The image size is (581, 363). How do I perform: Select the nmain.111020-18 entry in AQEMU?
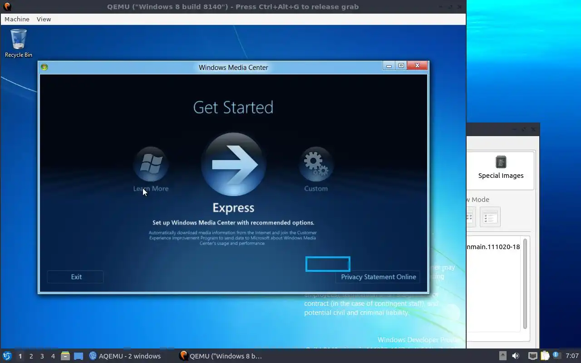pyautogui.click(x=493, y=247)
